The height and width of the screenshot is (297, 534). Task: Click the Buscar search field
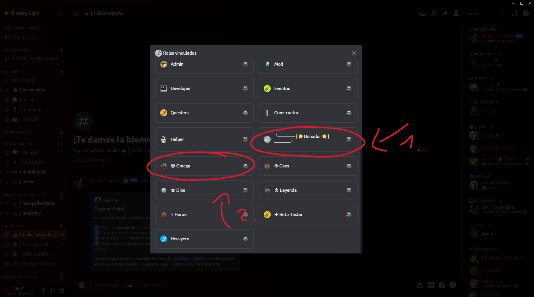(x=482, y=13)
